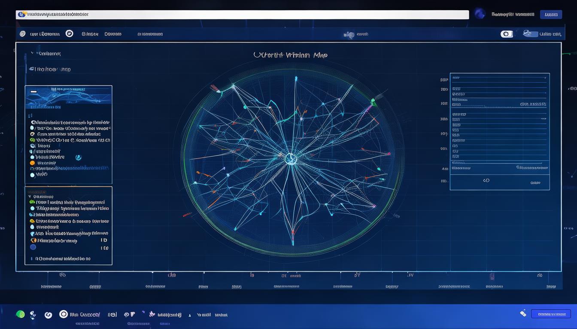Open the up-arrow dropdown in bottom bar

pos(190,315)
